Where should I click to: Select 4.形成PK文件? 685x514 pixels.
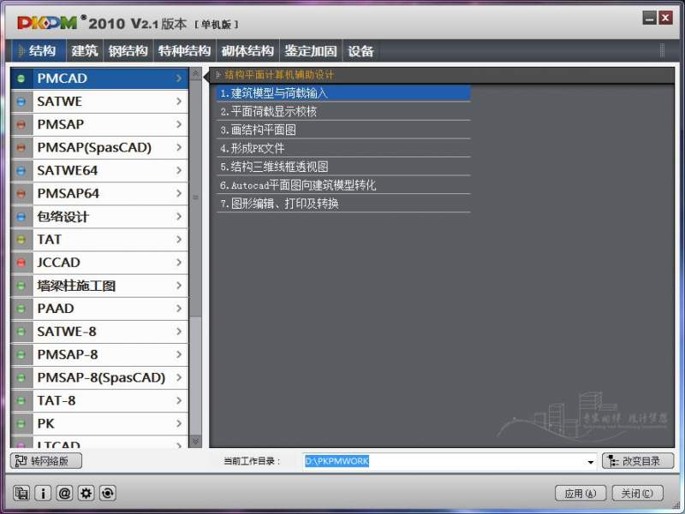coord(343,148)
